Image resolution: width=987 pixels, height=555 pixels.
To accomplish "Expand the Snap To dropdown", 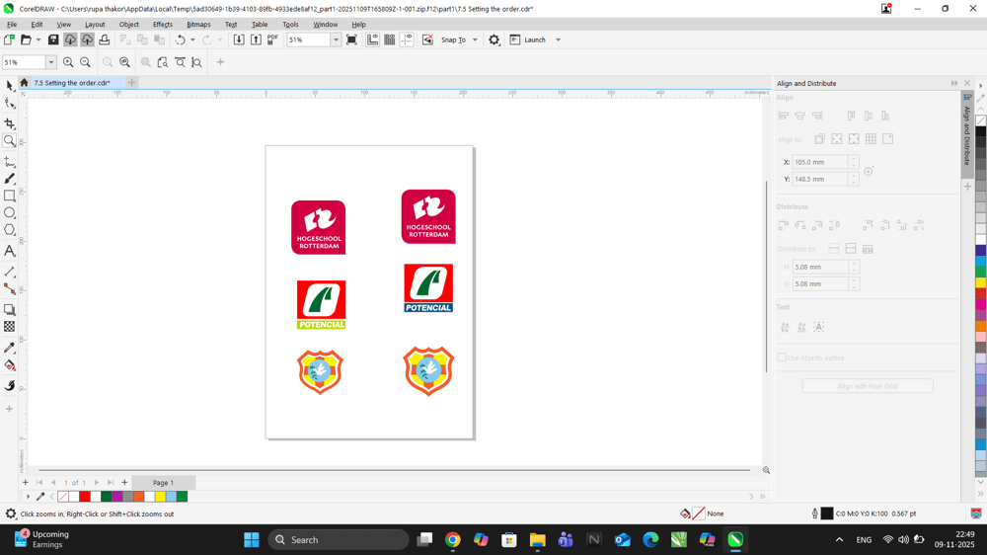I will point(475,40).
